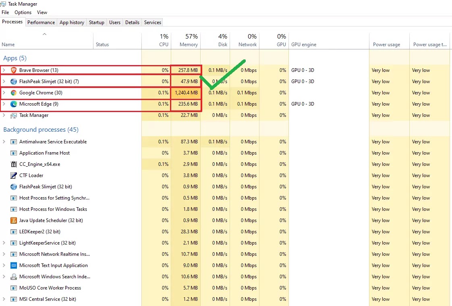Click the Brave Browser lion icon
This screenshot has width=452, height=306.
click(x=14, y=70)
